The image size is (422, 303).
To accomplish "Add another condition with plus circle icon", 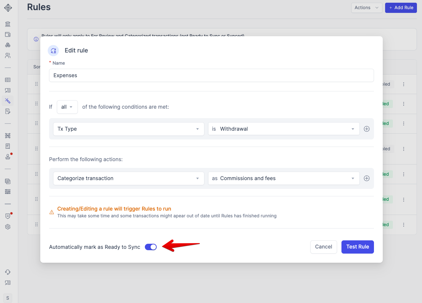I will [x=367, y=129].
